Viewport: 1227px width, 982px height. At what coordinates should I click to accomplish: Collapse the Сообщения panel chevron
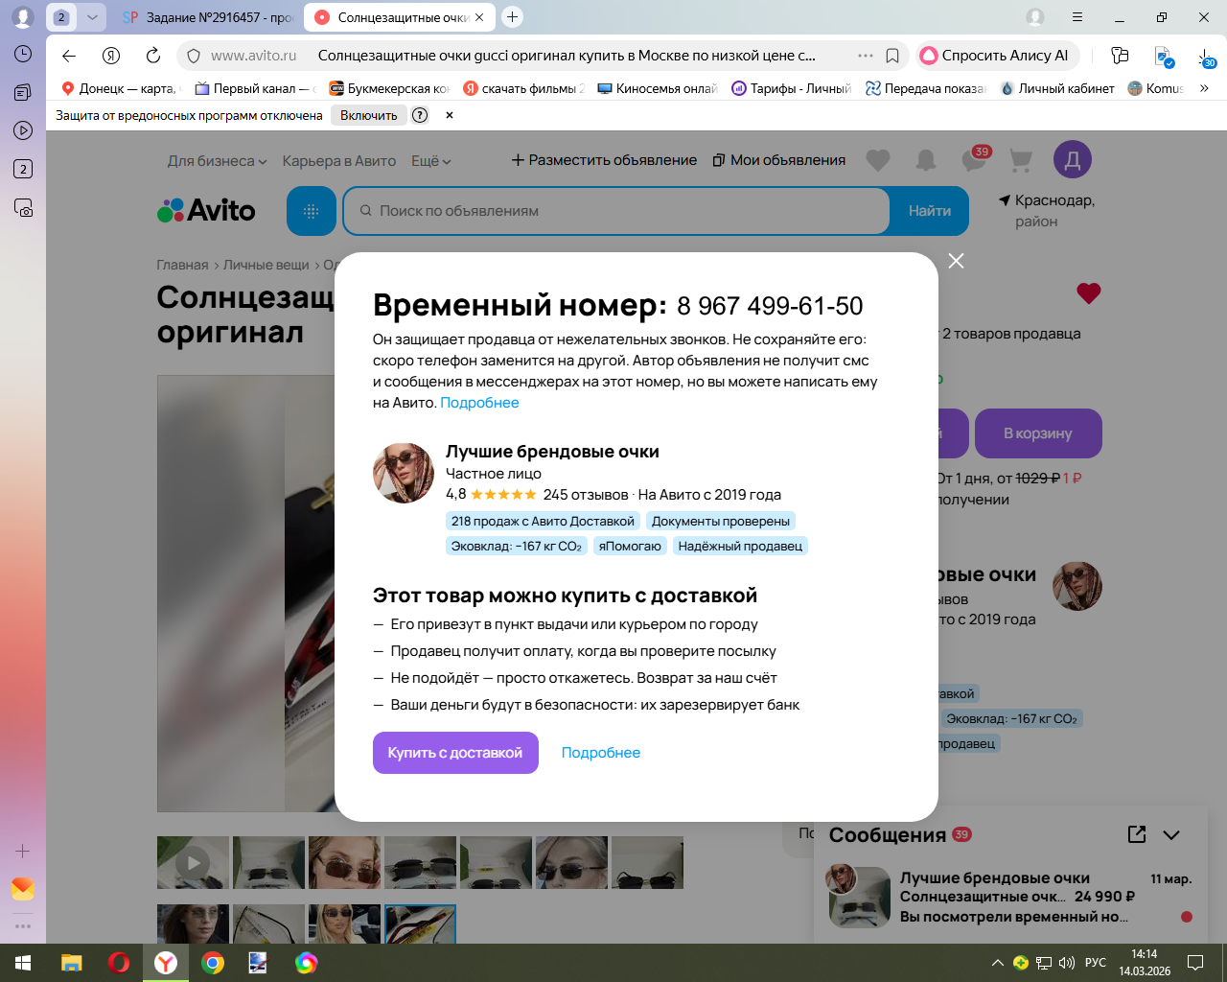[x=1171, y=834]
